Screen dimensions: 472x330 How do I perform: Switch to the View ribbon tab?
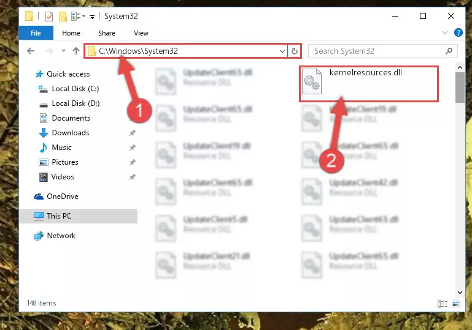point(141,33)
